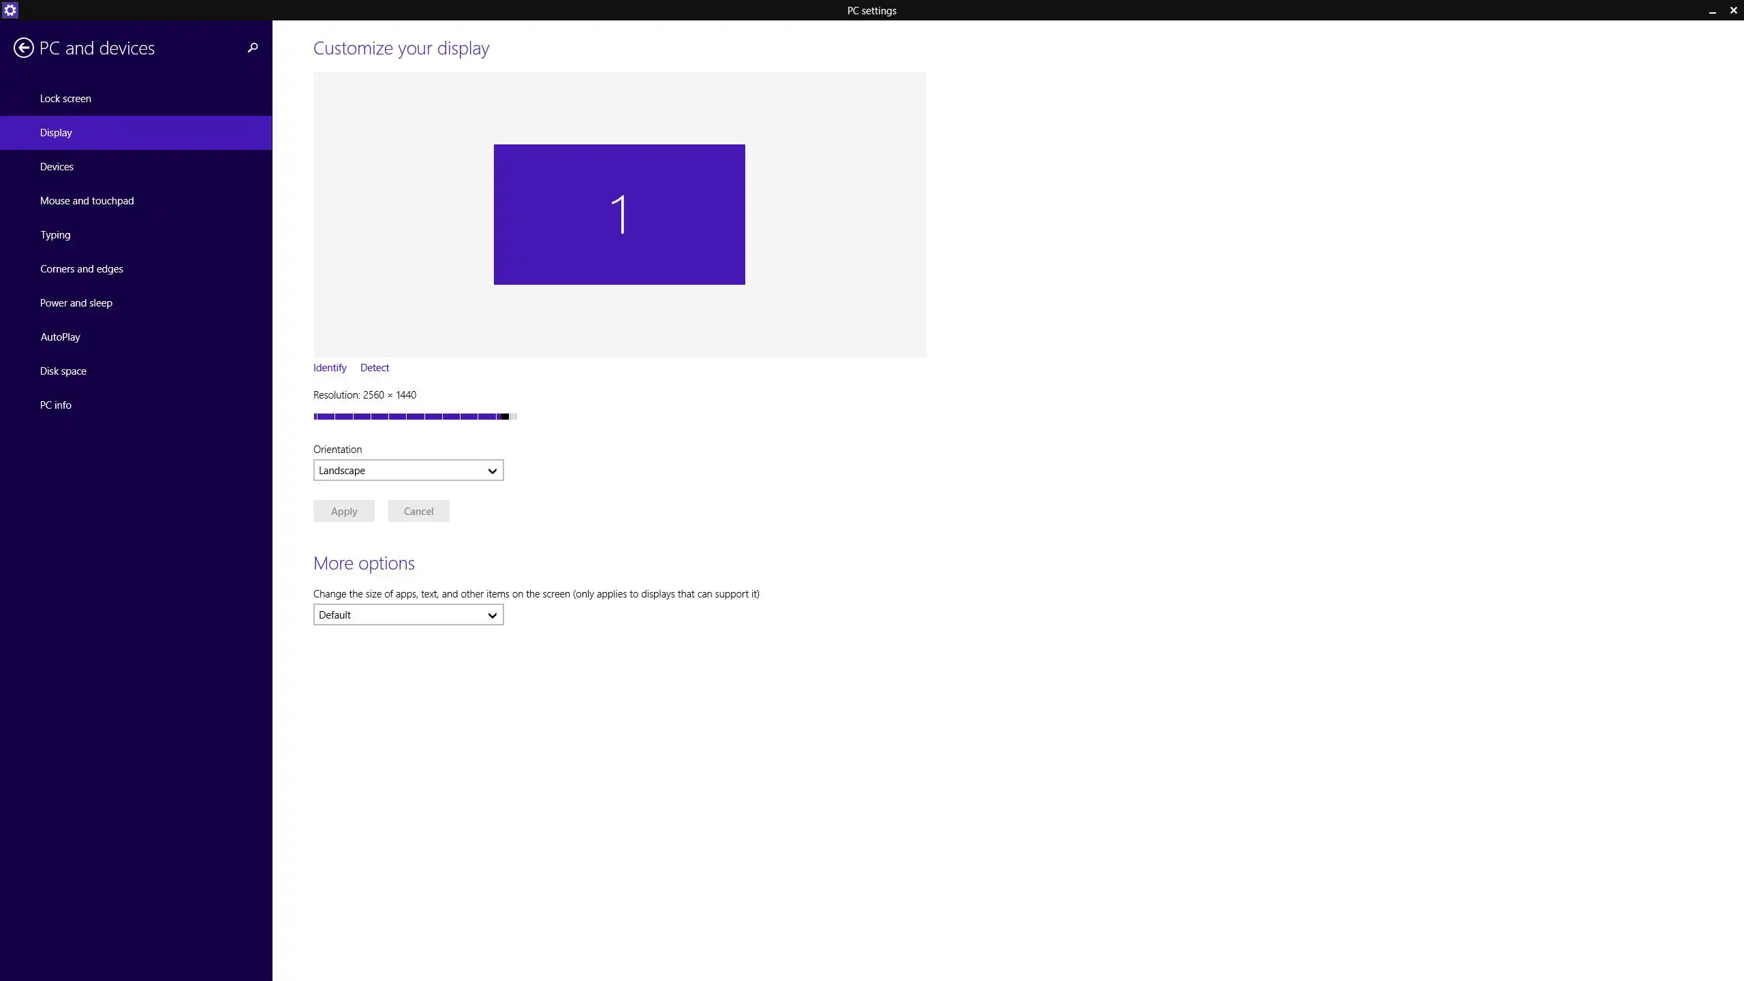
Task: Click the resolution slider bar
Action: click(x=414, y=416)
